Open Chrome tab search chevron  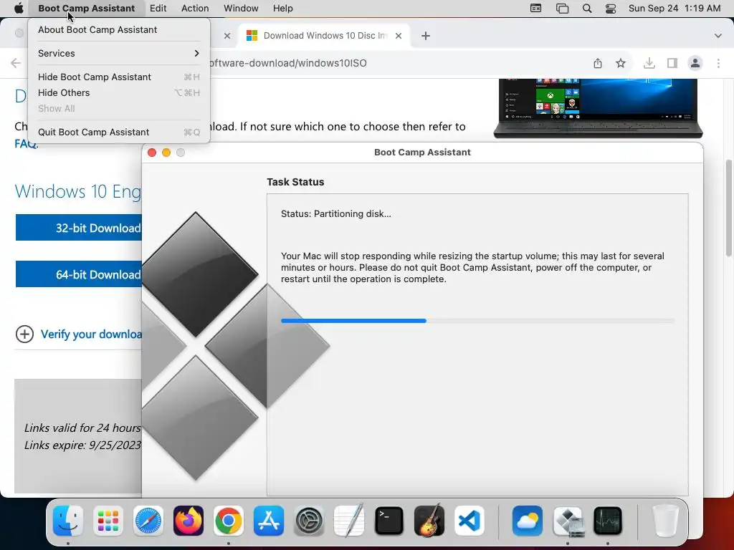click(718, 36)
